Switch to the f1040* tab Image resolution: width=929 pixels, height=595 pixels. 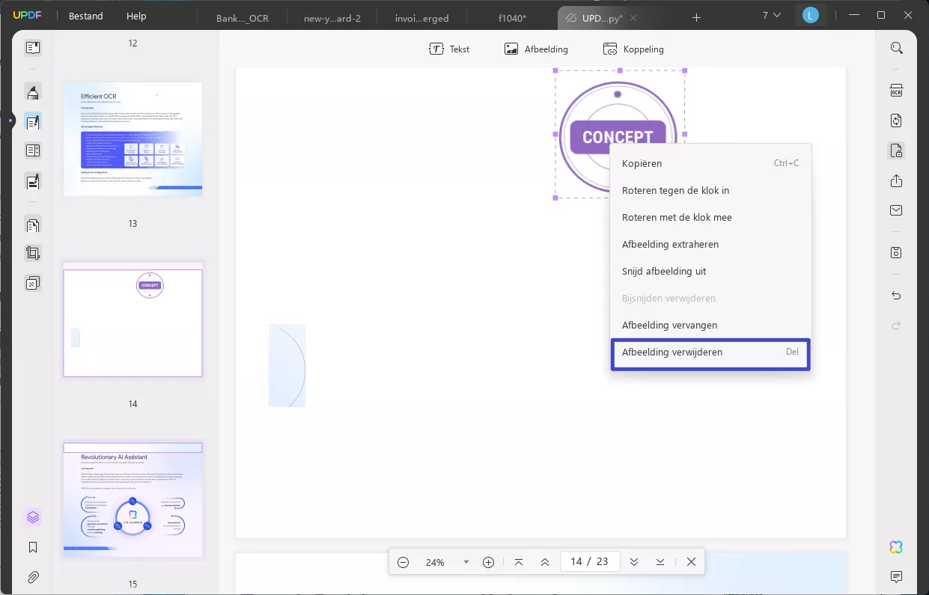[512, 18]
